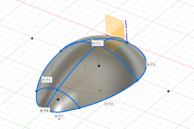Click isolated black point at far left
This screenshot has height=129, width=194.
(x=32, y=38)
